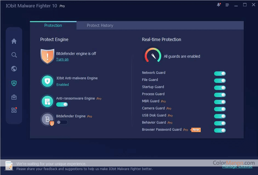This screenshot has width=258, height=175.
Task: Switch to the Protect History tab
Action: tap(100, 25)
